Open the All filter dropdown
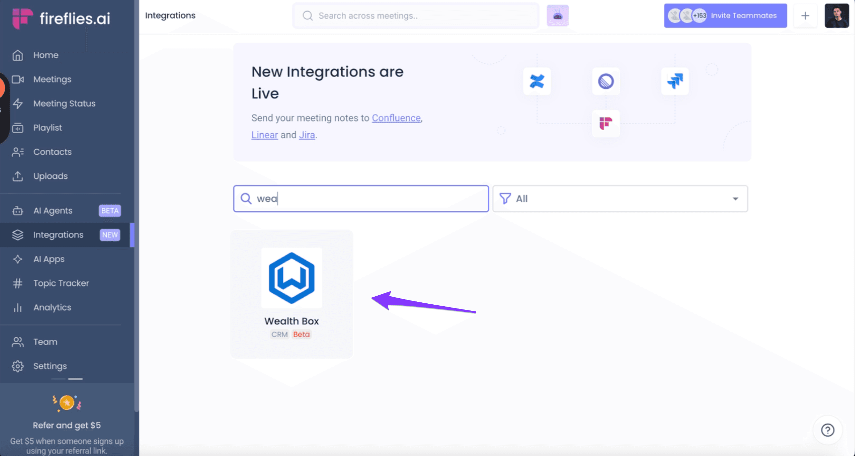Screen dimensions: 855x456 click(x=620, y=198)
